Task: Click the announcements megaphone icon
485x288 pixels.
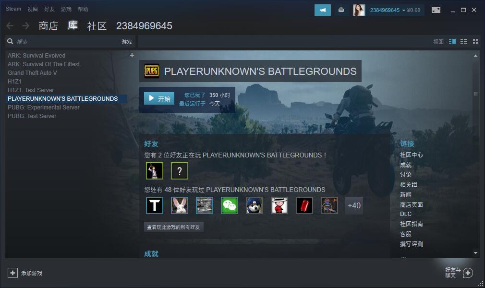Action: click(322, 10)
